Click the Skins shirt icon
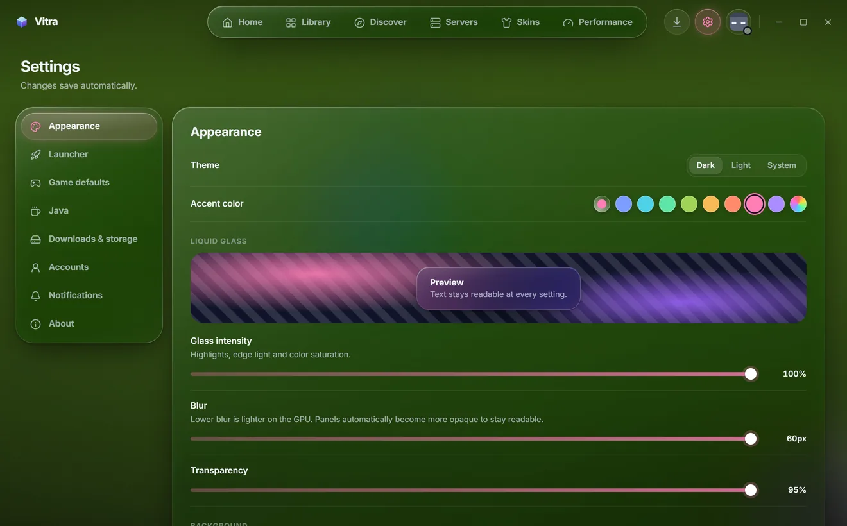Viewport: 847px width, 526px height. coord(506,22)
